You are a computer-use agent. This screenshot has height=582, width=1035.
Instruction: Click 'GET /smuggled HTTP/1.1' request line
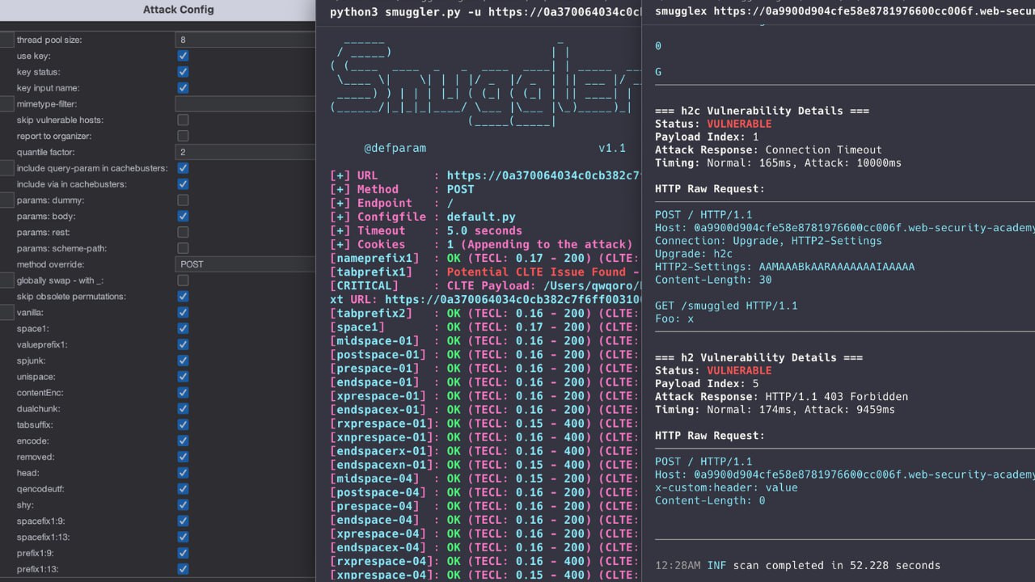[726, 306]
